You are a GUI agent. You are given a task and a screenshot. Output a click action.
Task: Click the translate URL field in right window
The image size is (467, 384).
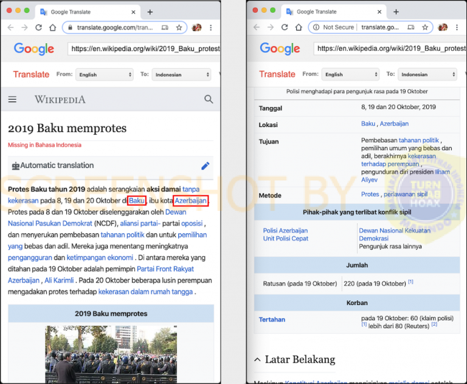click(390, 48)
